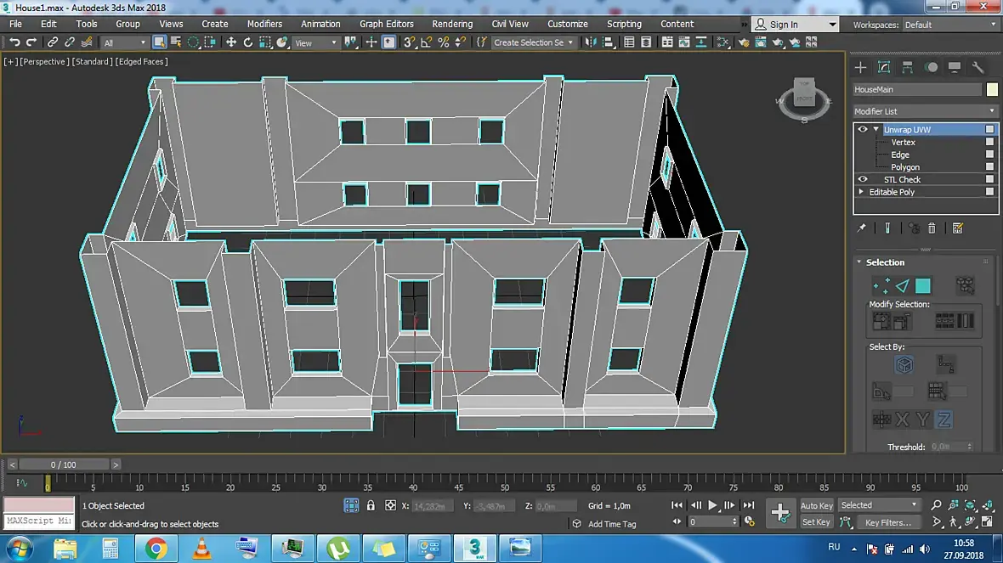Open the Rendering menu

coord(452,24)
